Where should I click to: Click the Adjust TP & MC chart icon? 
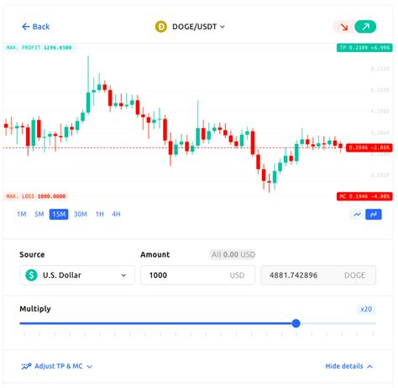click(x=26, y=366)
